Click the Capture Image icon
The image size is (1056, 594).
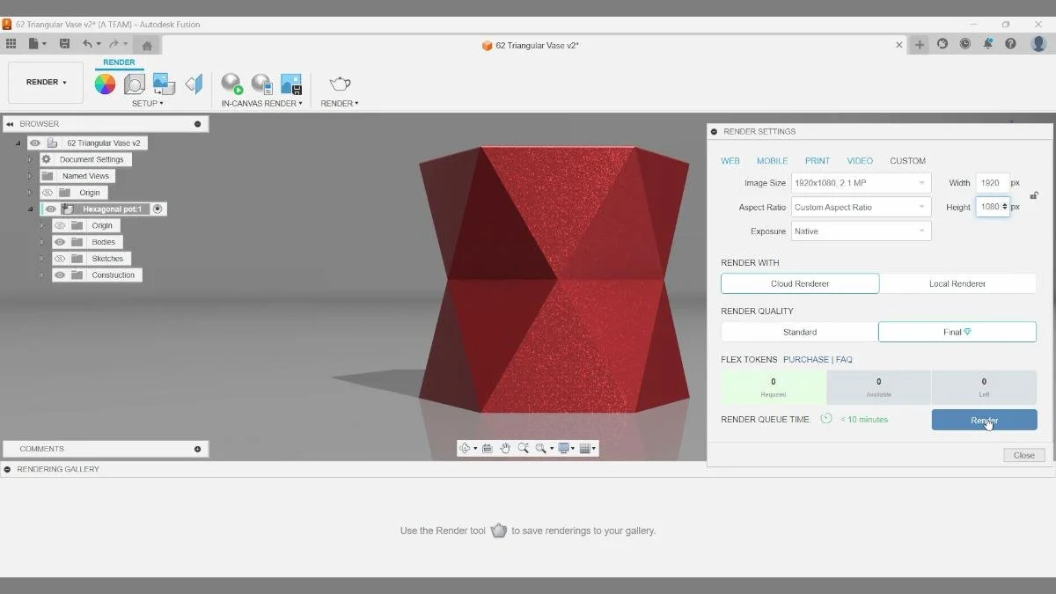click(x=290, y=84)
